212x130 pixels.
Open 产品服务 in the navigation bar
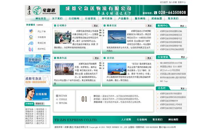coord(123,18)
